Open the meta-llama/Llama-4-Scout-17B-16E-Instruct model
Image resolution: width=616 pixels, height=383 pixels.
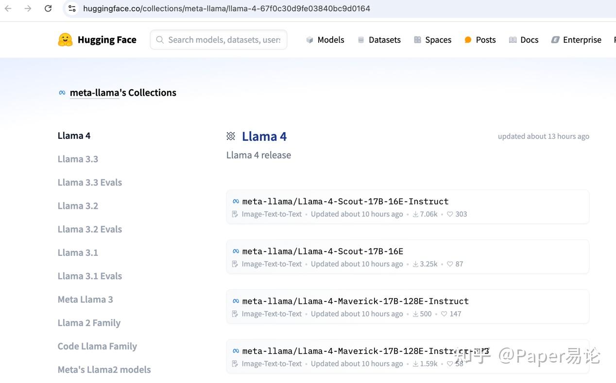[345, 201]
